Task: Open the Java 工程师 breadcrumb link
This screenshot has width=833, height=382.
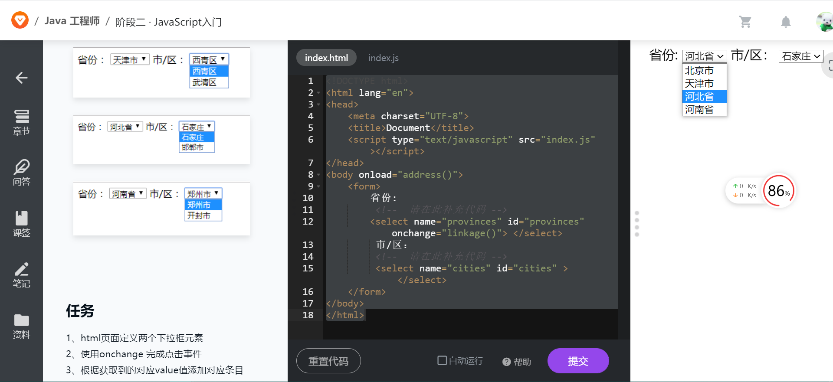Action: (72, 21)
